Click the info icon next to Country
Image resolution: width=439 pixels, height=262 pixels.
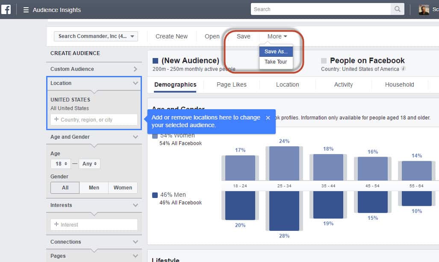pyautogui.click(x=403, y=69)
